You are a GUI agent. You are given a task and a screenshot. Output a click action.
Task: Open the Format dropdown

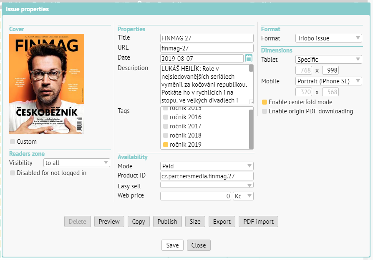[x=328, y=38]
